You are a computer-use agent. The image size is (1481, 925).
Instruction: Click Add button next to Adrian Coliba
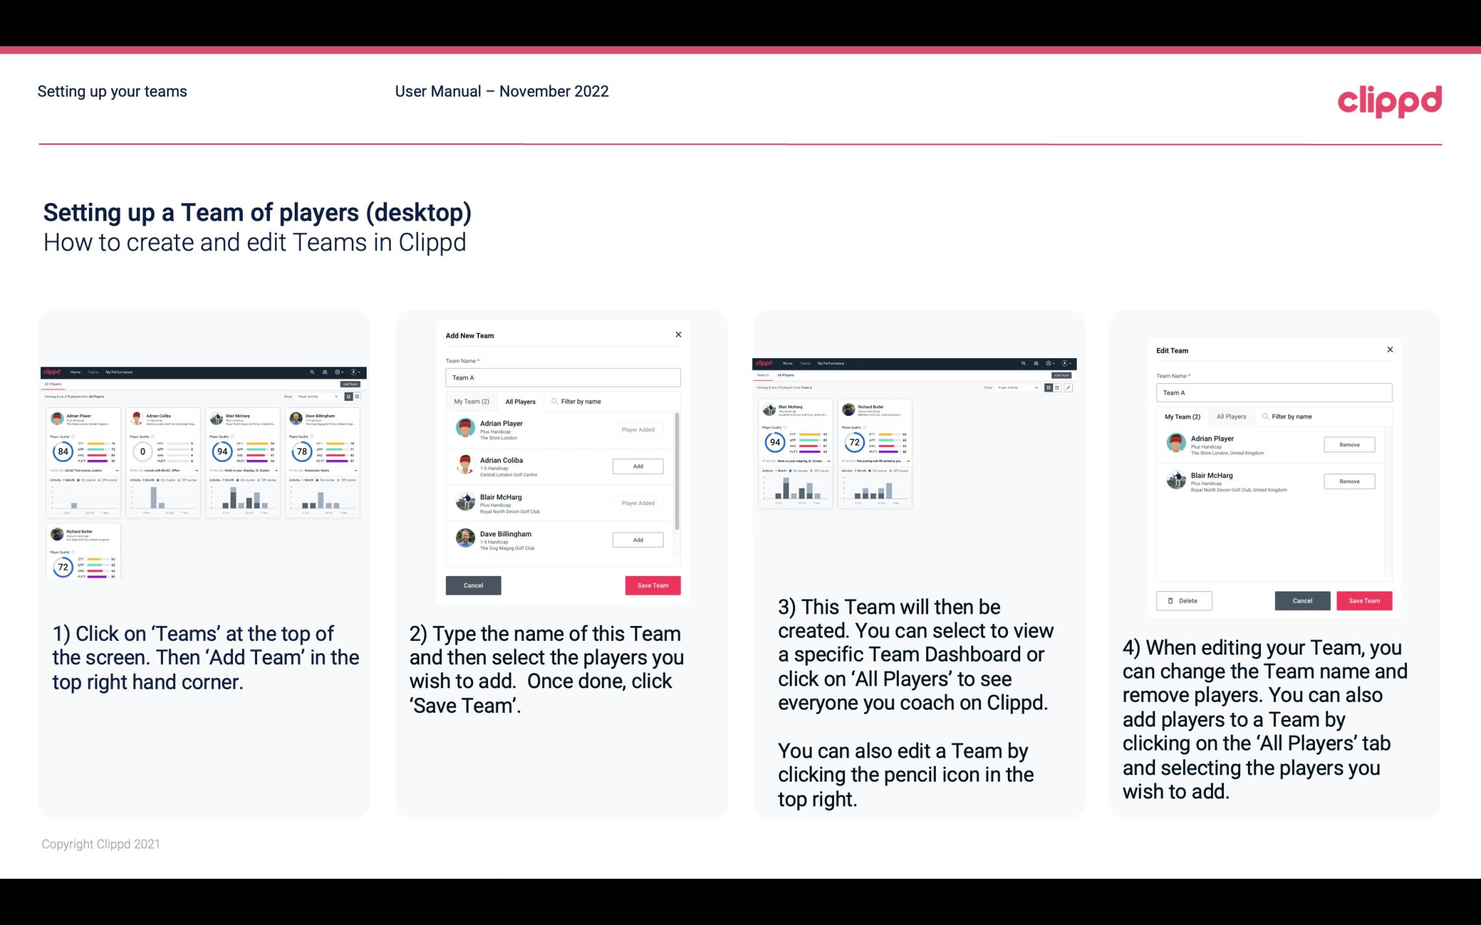[637, 466]
